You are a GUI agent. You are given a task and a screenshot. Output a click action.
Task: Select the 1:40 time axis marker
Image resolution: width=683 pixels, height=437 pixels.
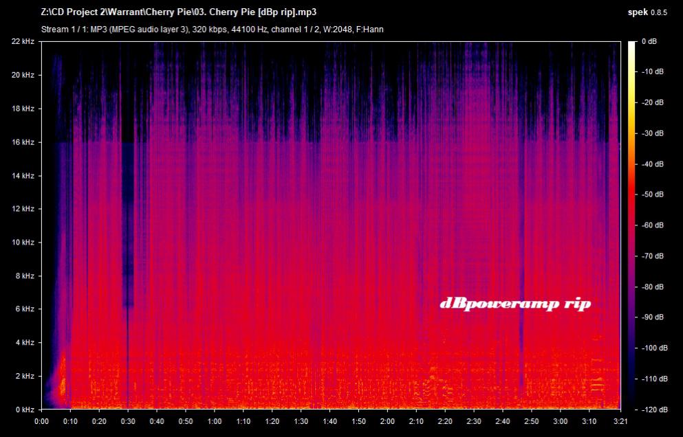point(330,421)
